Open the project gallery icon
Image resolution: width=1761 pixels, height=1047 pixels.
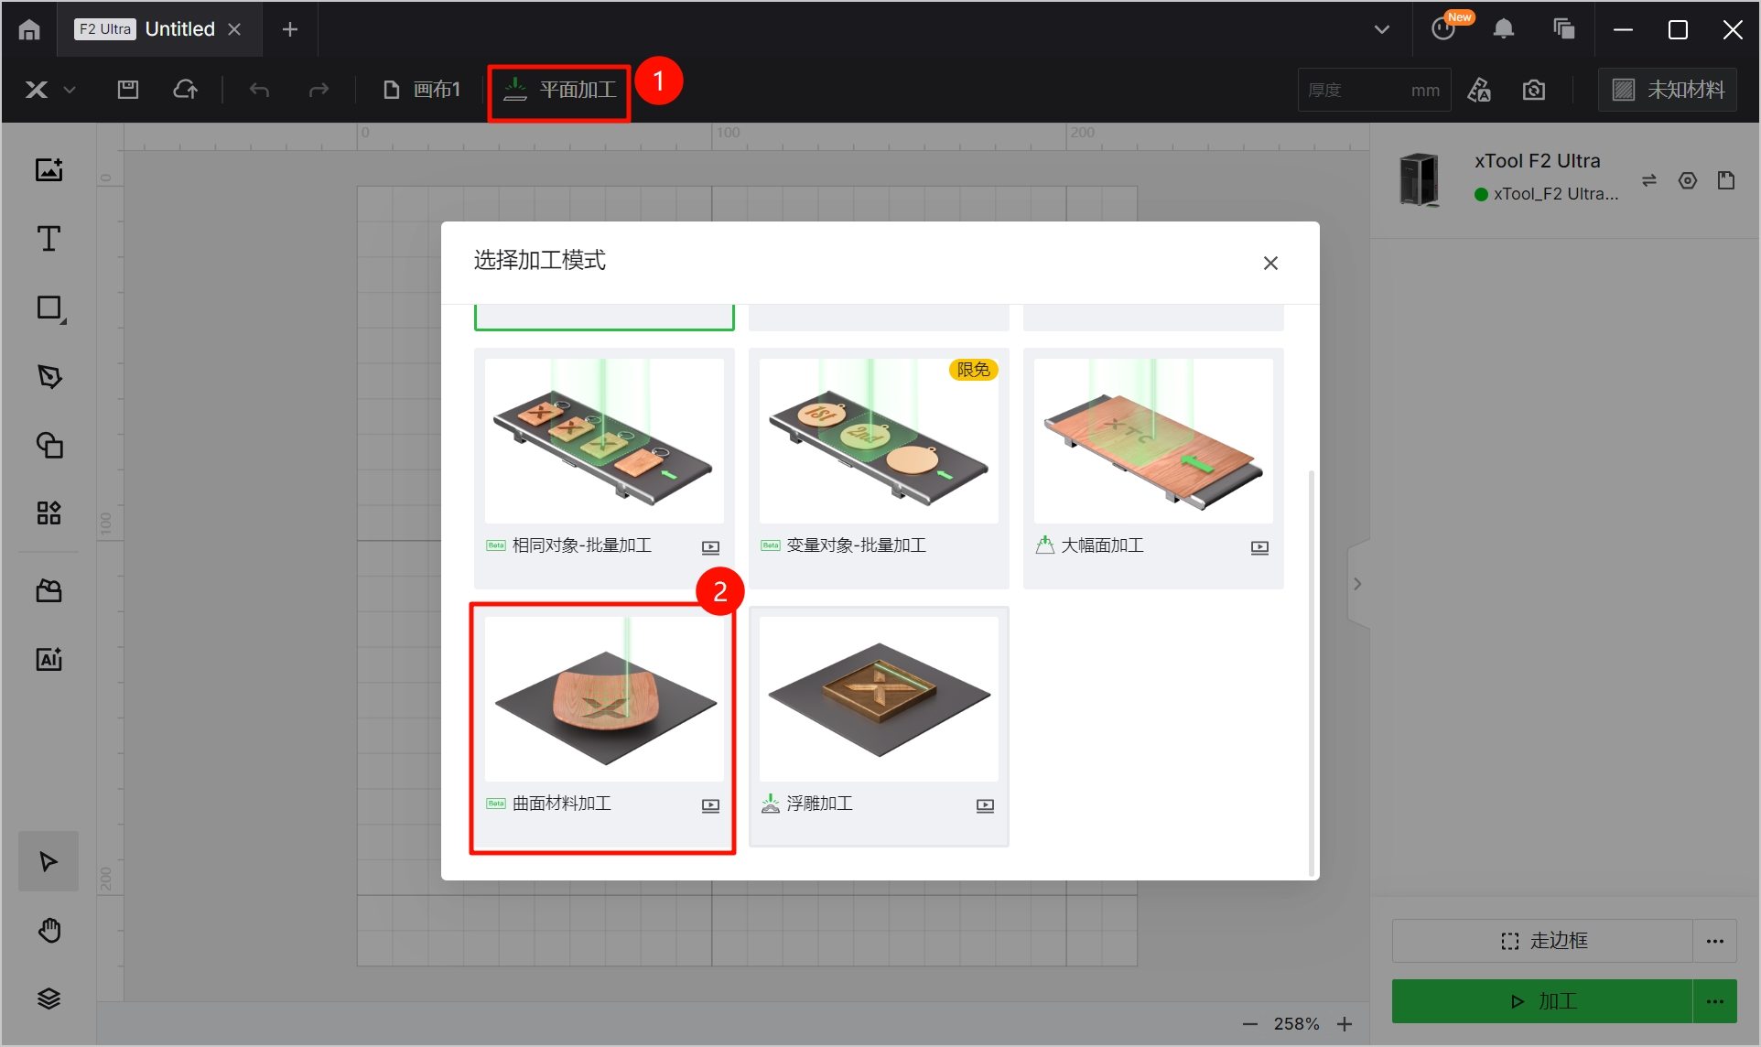tap(49, 591)
